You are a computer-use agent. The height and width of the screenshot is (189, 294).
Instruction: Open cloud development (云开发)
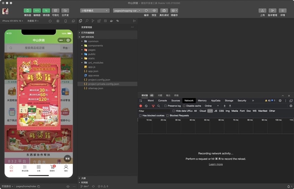(65, 11)
